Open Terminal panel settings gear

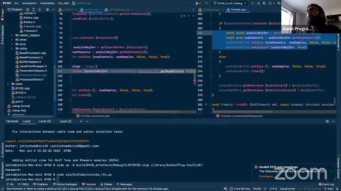coord(327,121)
